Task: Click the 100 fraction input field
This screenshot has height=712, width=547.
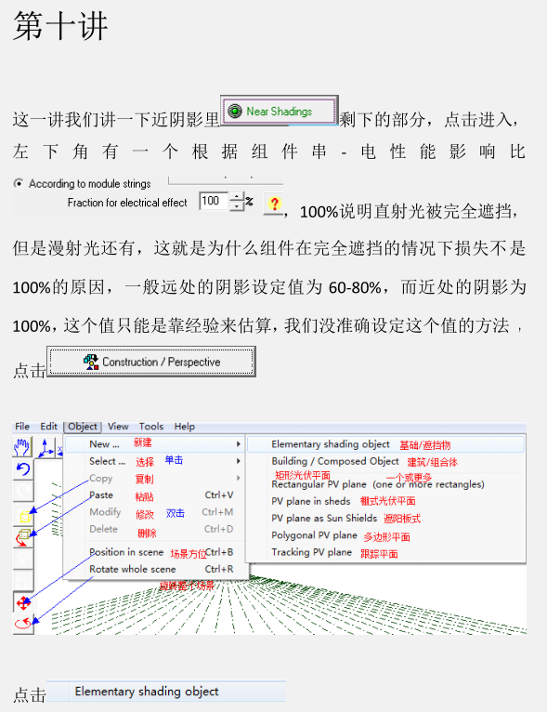Action: coord(214,201)
